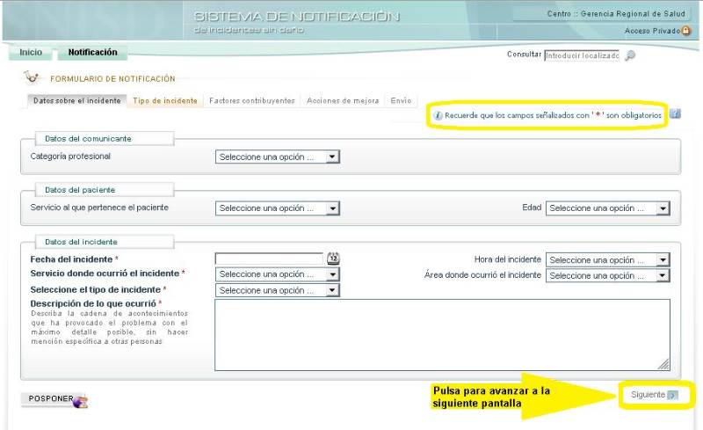Click the help icon after obligatorios reminder
Image resolution: width=703 pixels, height=430 pixels.
674,114
